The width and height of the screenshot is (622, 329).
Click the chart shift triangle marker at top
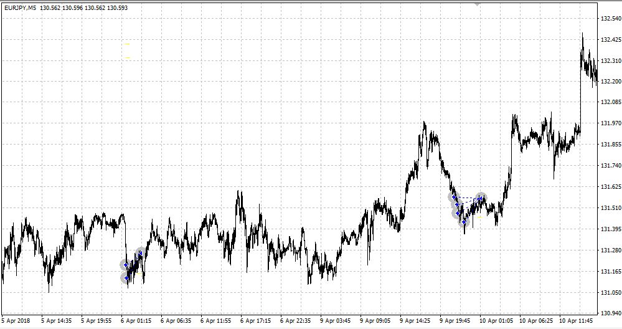click(477, 4)
